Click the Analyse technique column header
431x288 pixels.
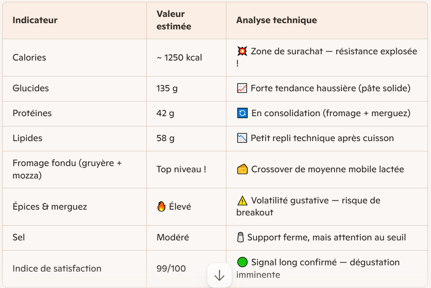pos(276,20)
